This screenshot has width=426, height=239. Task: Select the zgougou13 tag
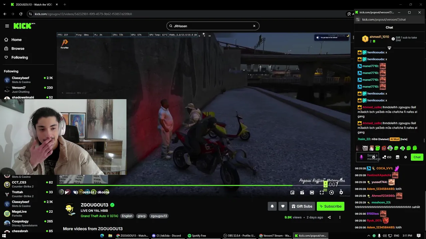coord(159,216)
